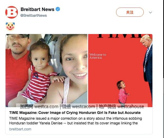Screen dimensions: 164x138
Task: Click the westca.com watermark banner
Action: pyautogui.click(x=82, y=106)
